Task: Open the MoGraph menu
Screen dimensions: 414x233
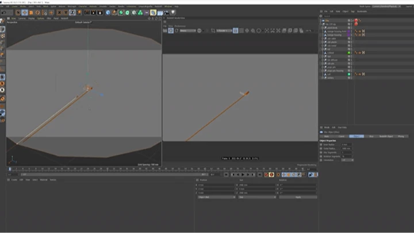Action: point(72,6)
